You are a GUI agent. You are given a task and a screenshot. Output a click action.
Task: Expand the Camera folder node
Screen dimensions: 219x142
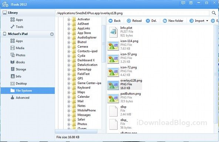[x=69, y=47]
